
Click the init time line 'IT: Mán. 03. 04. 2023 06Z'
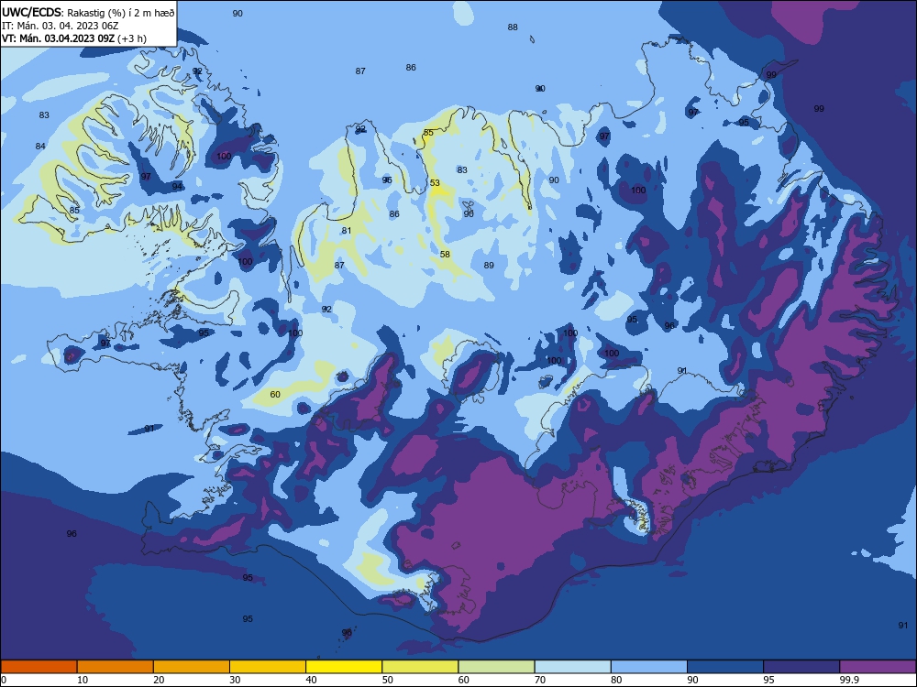61,26
